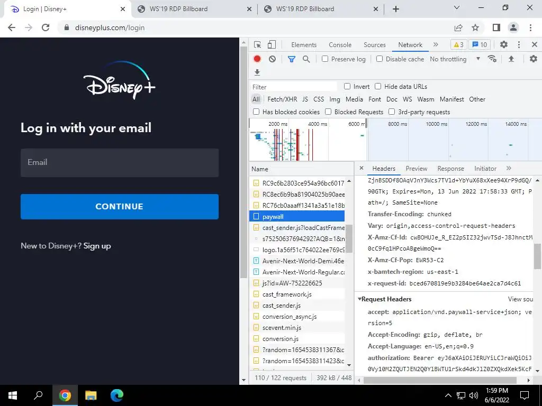Image resolution: width=542 pixels, height=406 pixels.
Task: Open Windows taskbar search
Action: tap(38, 395)
